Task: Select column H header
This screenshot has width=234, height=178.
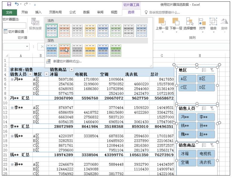Action: pyautogui.click(x=200, y=56)
